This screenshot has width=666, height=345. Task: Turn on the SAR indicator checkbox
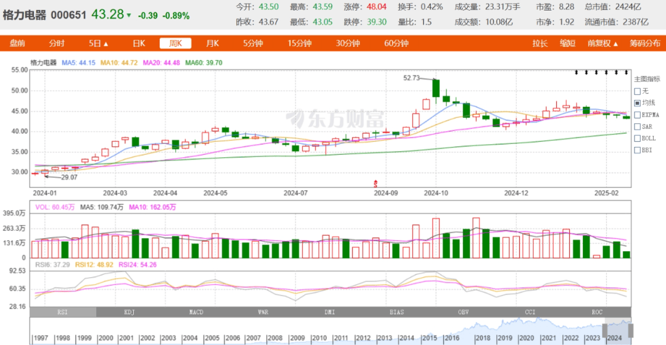tap(638, 126)
